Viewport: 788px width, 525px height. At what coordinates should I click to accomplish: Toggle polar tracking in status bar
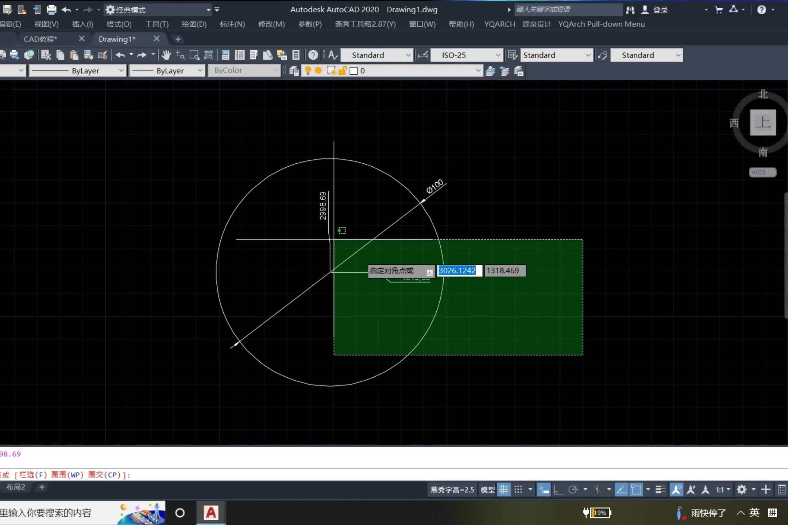pyautogui.click(x=573, y=490)
